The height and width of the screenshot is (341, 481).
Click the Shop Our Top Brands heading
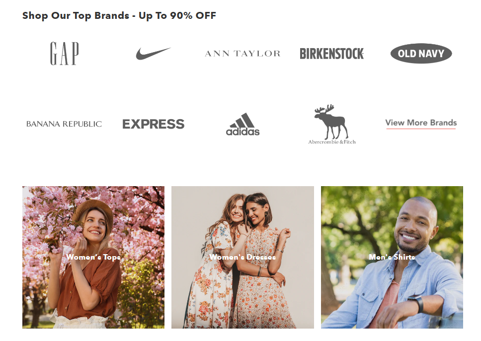[x=119, y=15]
